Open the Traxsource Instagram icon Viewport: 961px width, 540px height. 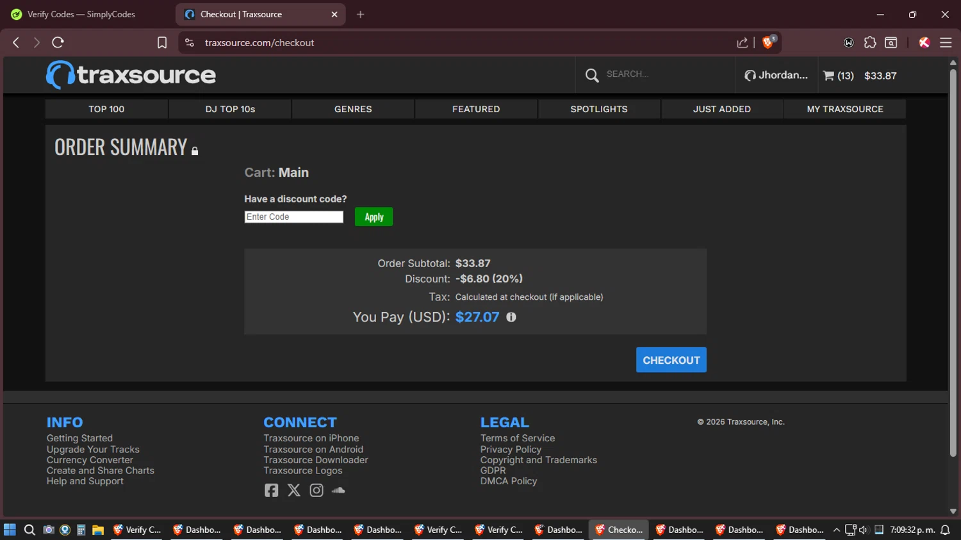[x=316, y=490]
